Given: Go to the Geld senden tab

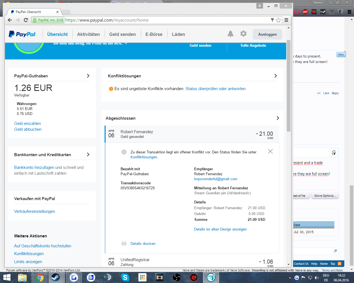Looking at the screenshot, I should pyautogui.click(x=122, y=34).
